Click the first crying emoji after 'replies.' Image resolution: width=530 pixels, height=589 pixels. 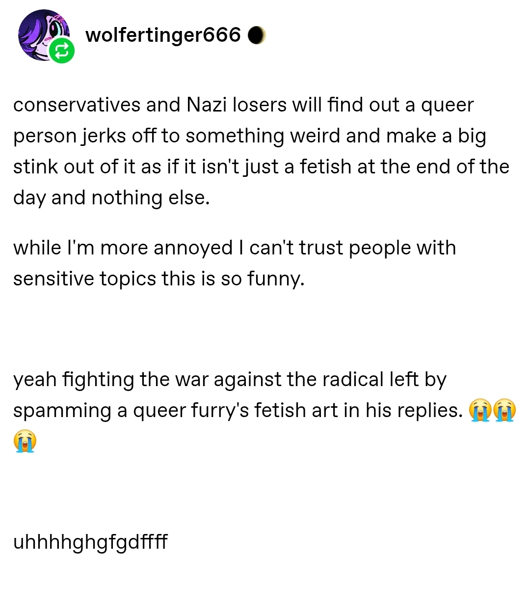pyautogui.click(x=480, y=410)
